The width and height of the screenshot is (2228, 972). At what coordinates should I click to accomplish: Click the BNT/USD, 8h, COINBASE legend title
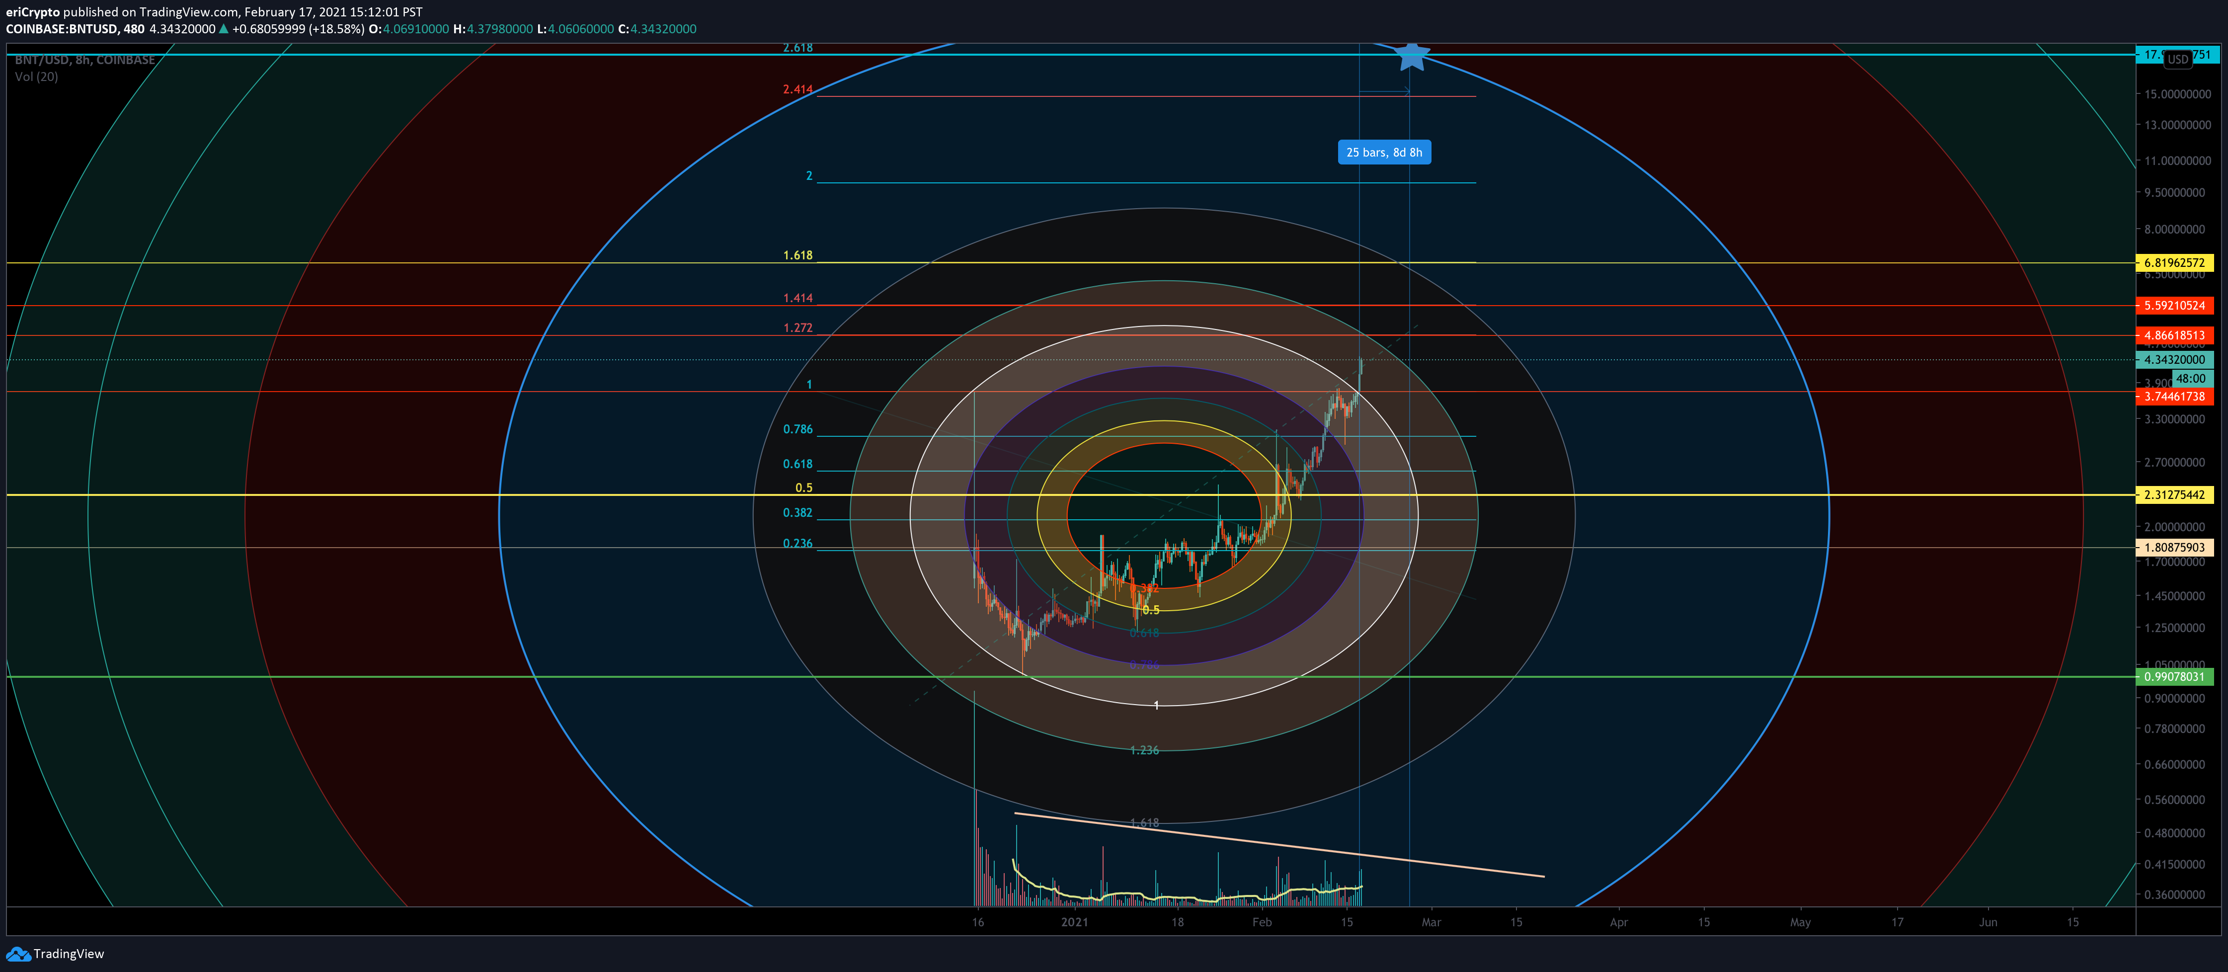point(85,60)
